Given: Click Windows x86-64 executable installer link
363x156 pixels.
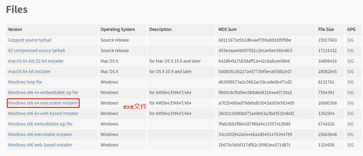Looking at the screenshot, I should [43, 103].
